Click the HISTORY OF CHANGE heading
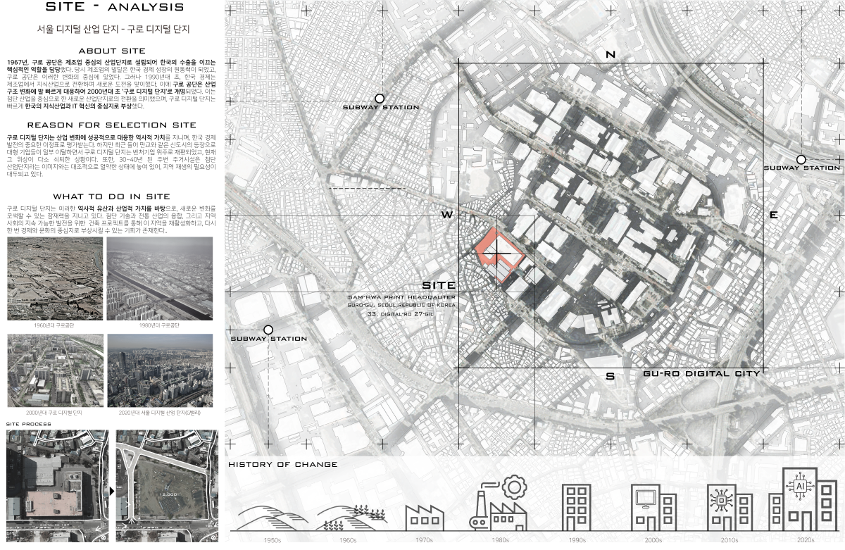This screenshot has width=845, height=550. tap(283, 464)
